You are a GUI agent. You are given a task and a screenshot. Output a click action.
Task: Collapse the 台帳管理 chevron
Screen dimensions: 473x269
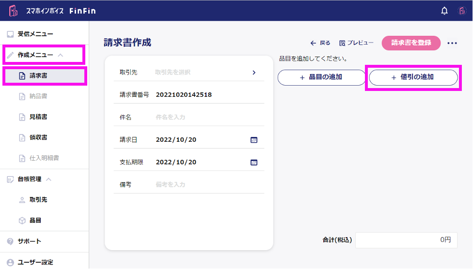coord(48,179)
